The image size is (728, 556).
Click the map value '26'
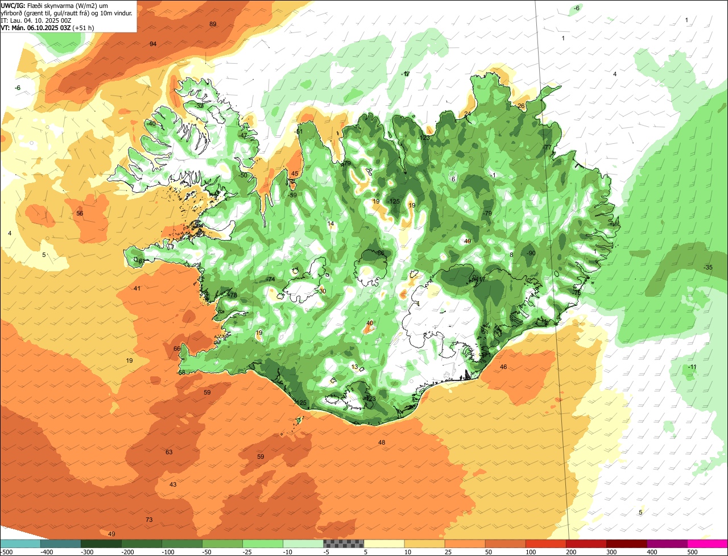coord(521,106)
